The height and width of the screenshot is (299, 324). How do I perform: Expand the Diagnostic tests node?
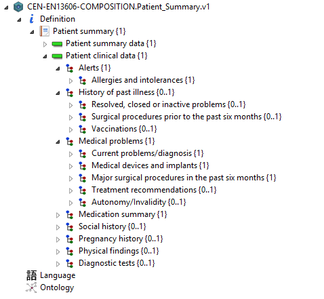pyautogui.click(x=58, y=264)
